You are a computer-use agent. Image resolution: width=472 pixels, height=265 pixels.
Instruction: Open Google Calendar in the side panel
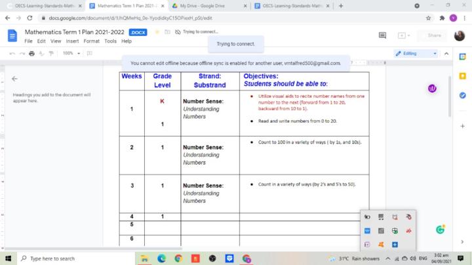[x=463, y=56]
